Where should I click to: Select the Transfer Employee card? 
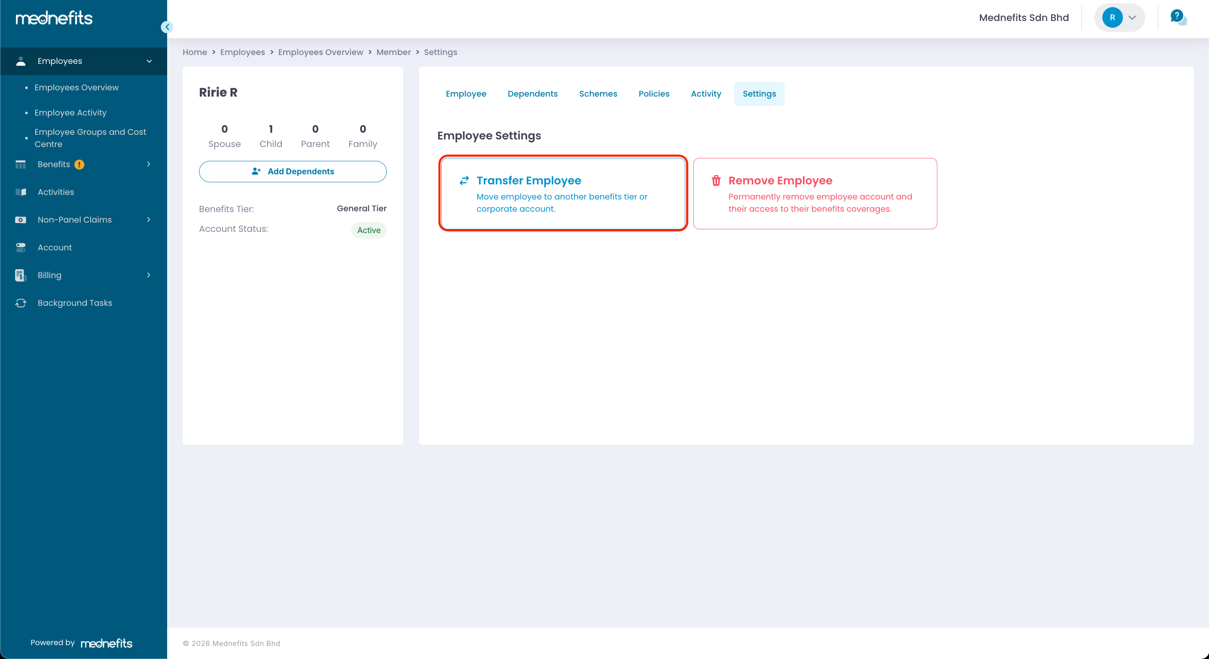(x=563, y=193)
